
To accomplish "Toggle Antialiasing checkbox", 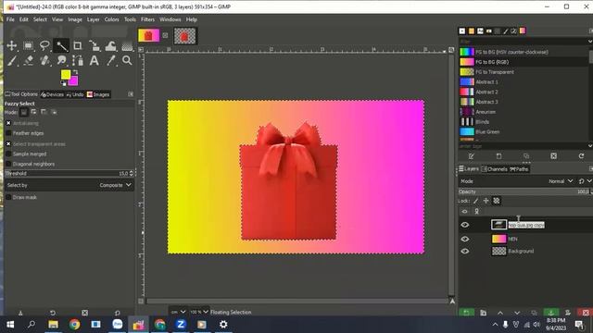I will pyautogui.click(x=8, y=123).
